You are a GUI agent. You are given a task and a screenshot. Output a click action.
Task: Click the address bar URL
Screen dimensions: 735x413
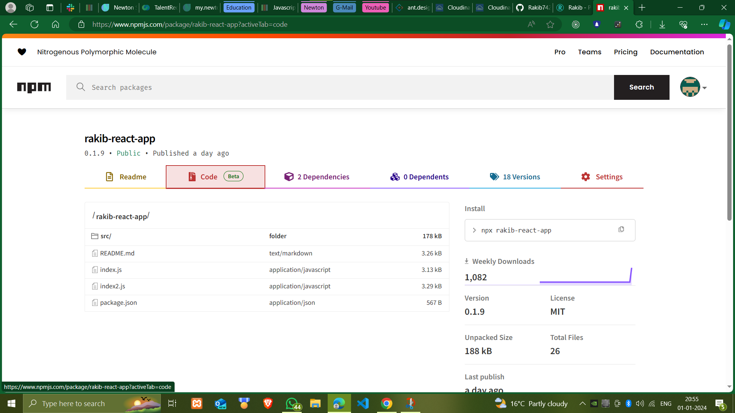click(190, 24)
